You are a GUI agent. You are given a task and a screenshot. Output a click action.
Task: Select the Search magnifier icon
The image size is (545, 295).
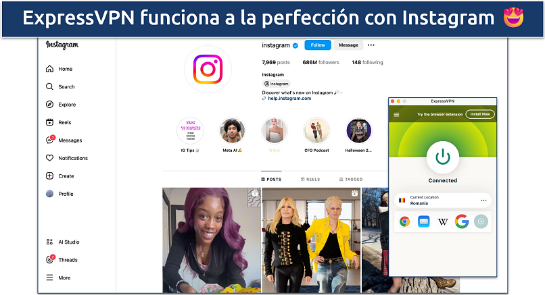coord(50,86)
